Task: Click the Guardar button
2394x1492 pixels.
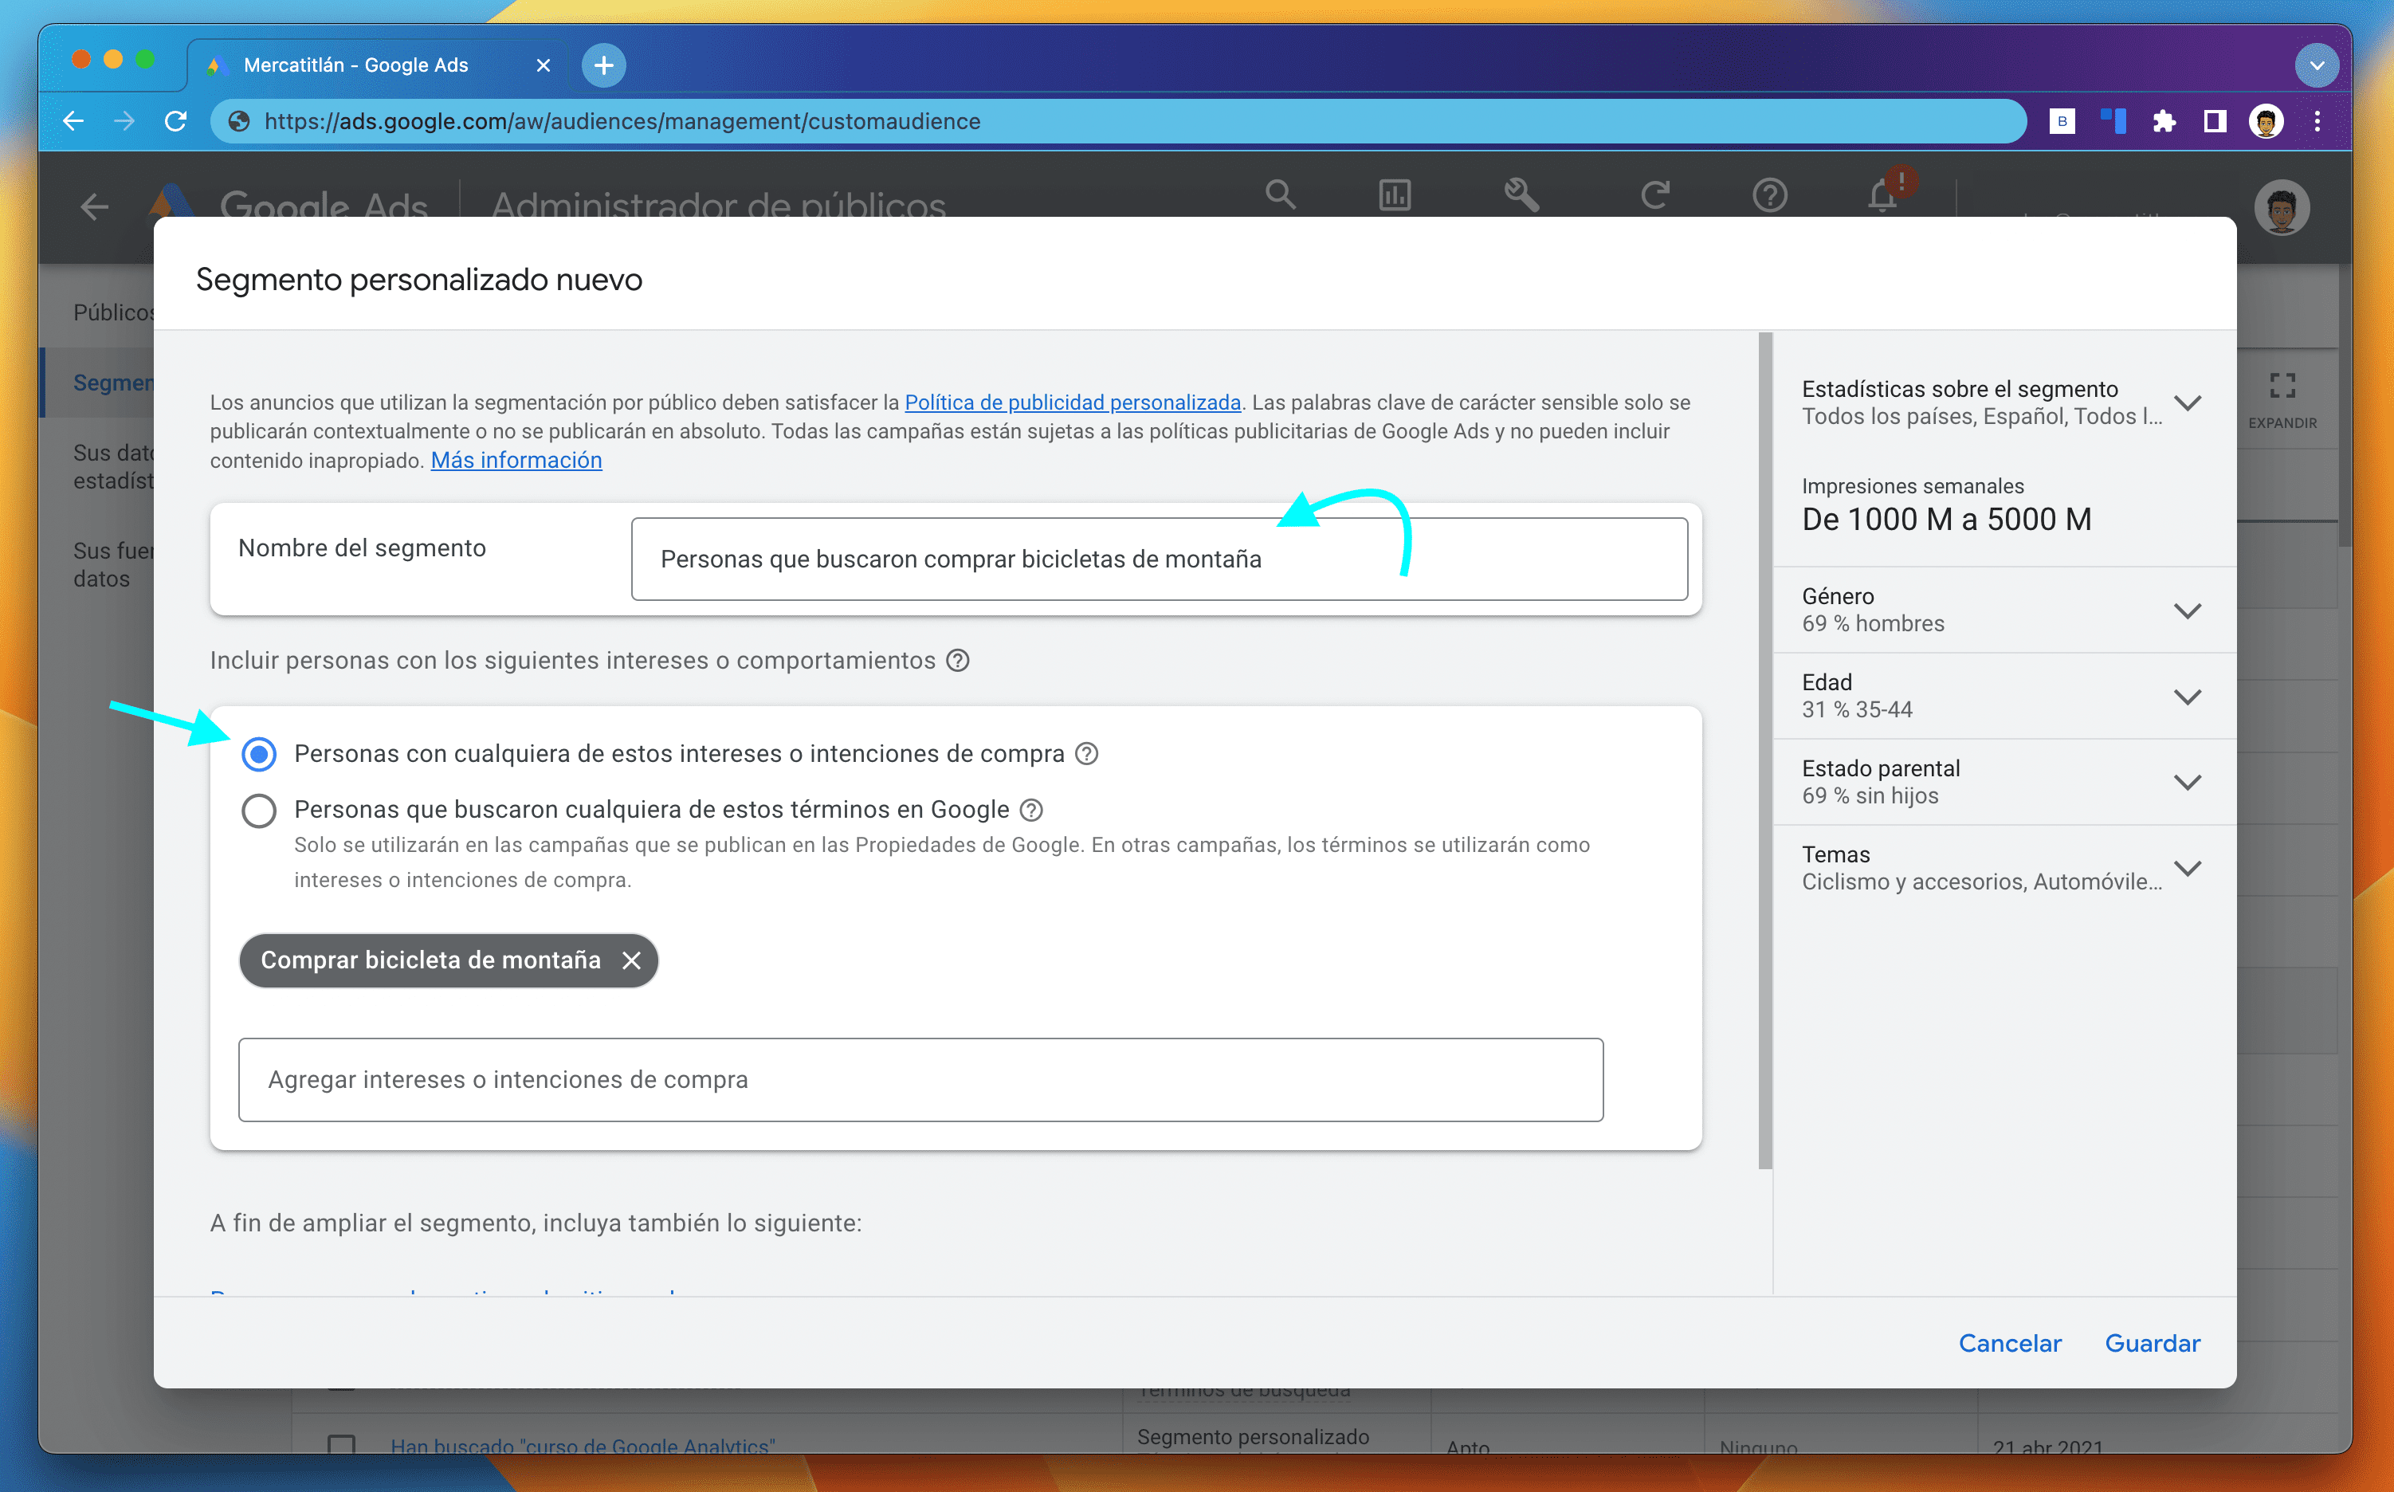Action: tap(2152, 1342)
